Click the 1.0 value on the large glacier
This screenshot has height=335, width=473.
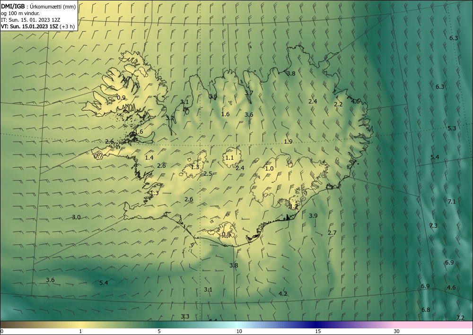pyautogui.click(x=269, y=169)
